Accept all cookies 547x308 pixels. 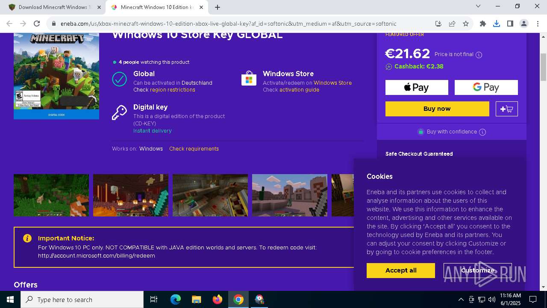pos(401,270)
